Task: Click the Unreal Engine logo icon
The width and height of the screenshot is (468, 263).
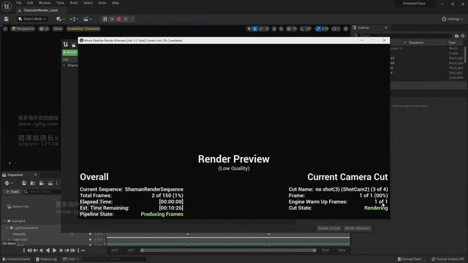Action: pos(7,6)
